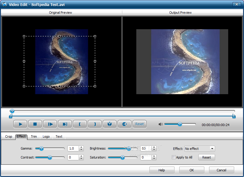The width and height of the screenshot is (244, 177).
Task: Click the bottom-left crop handle
Action: [24, 86]
